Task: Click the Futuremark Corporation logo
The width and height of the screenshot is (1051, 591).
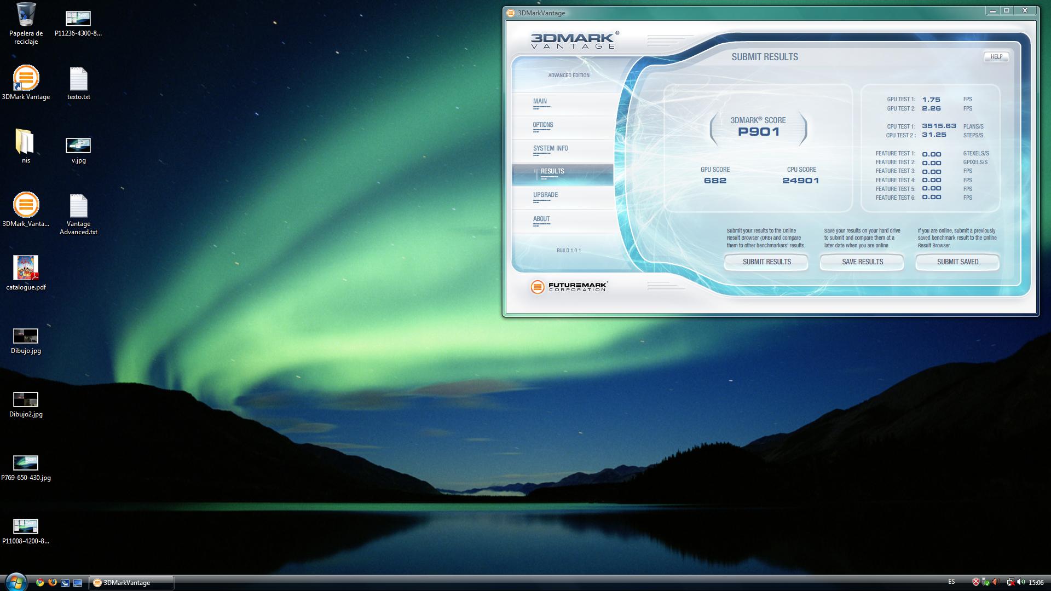Action: [569, 287]
